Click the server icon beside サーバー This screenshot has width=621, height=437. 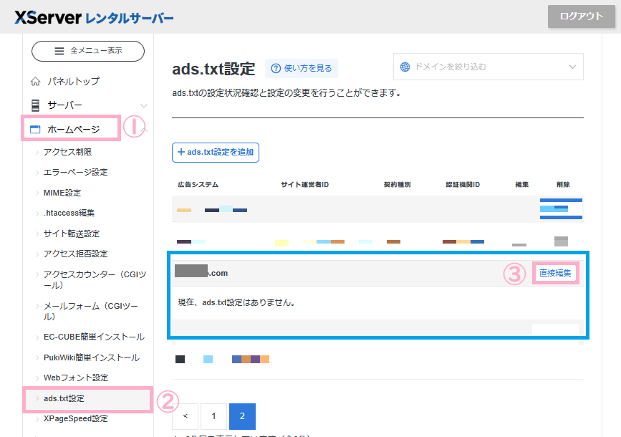pyautogui.click(x=35, y=105)
